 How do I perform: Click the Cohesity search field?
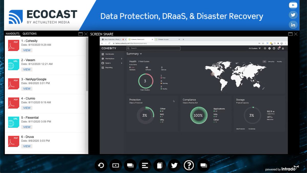coord(153,48)
